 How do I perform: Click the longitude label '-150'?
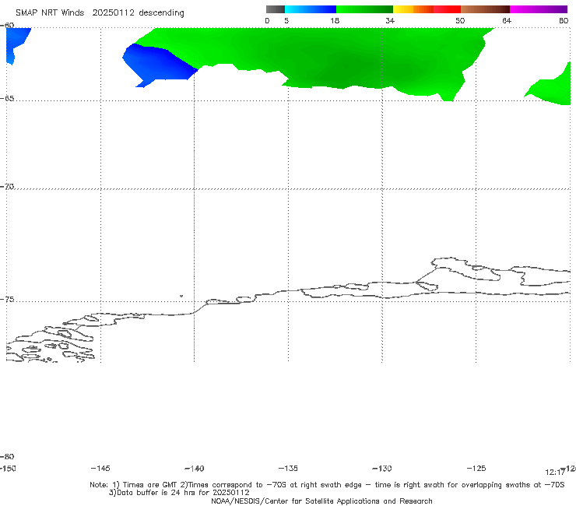[x=8, y=469]
